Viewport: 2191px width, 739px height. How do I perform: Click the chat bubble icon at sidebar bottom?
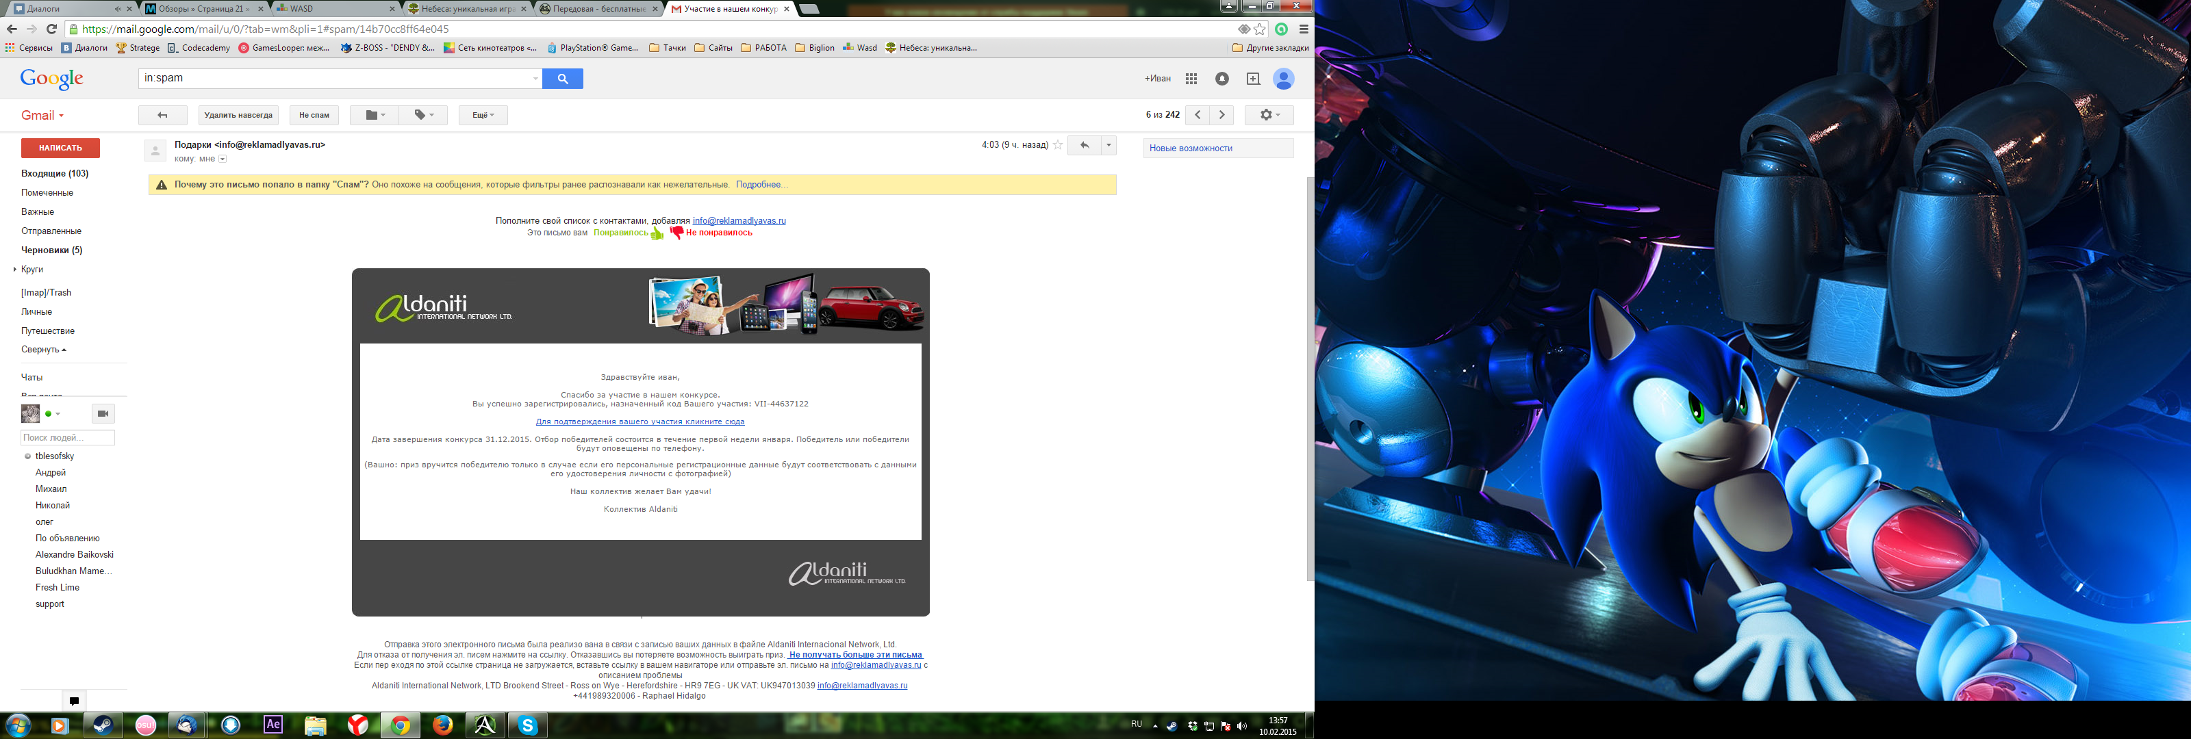pos(74,701)
